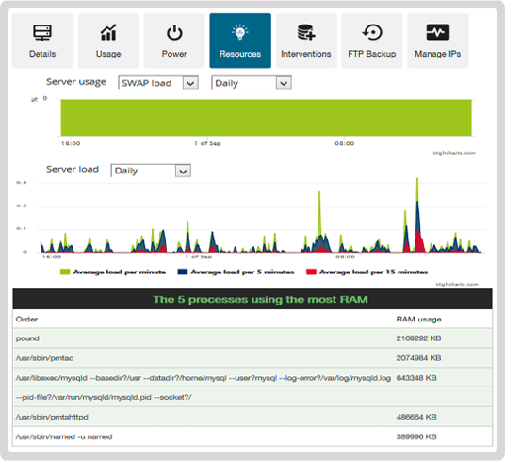Expand the SWAP load dropdown

158,83
